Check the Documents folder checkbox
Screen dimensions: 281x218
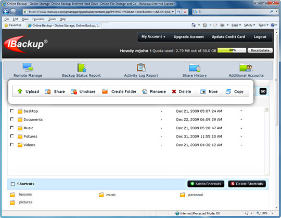tap(12, 119)
